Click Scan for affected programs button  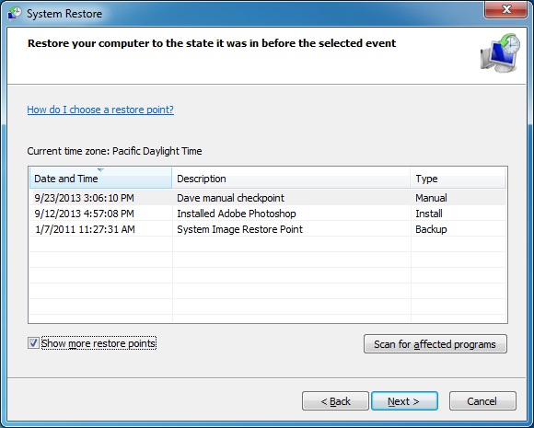[x=435, y=344]
